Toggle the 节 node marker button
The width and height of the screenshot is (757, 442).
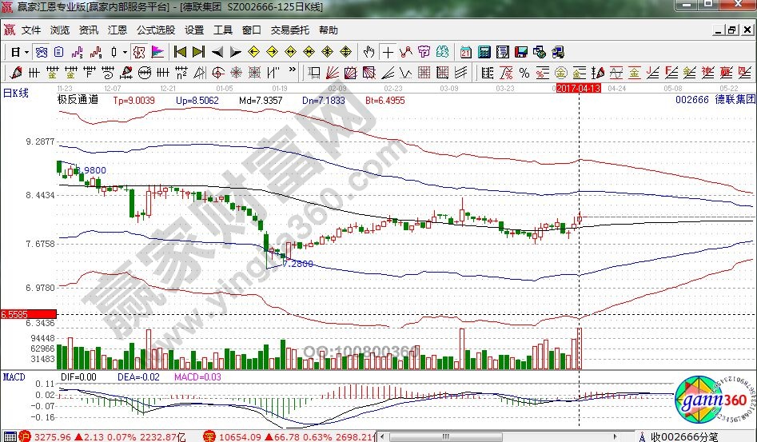click(424, 52)
